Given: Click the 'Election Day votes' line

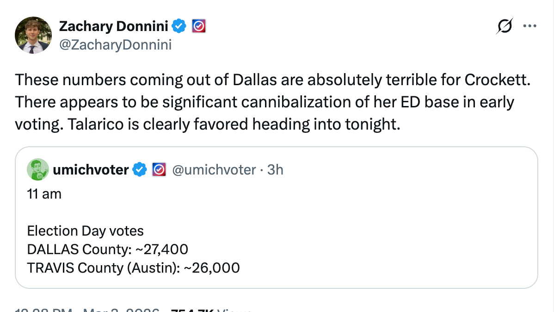Looking at the screenshot, I should 85,231.
